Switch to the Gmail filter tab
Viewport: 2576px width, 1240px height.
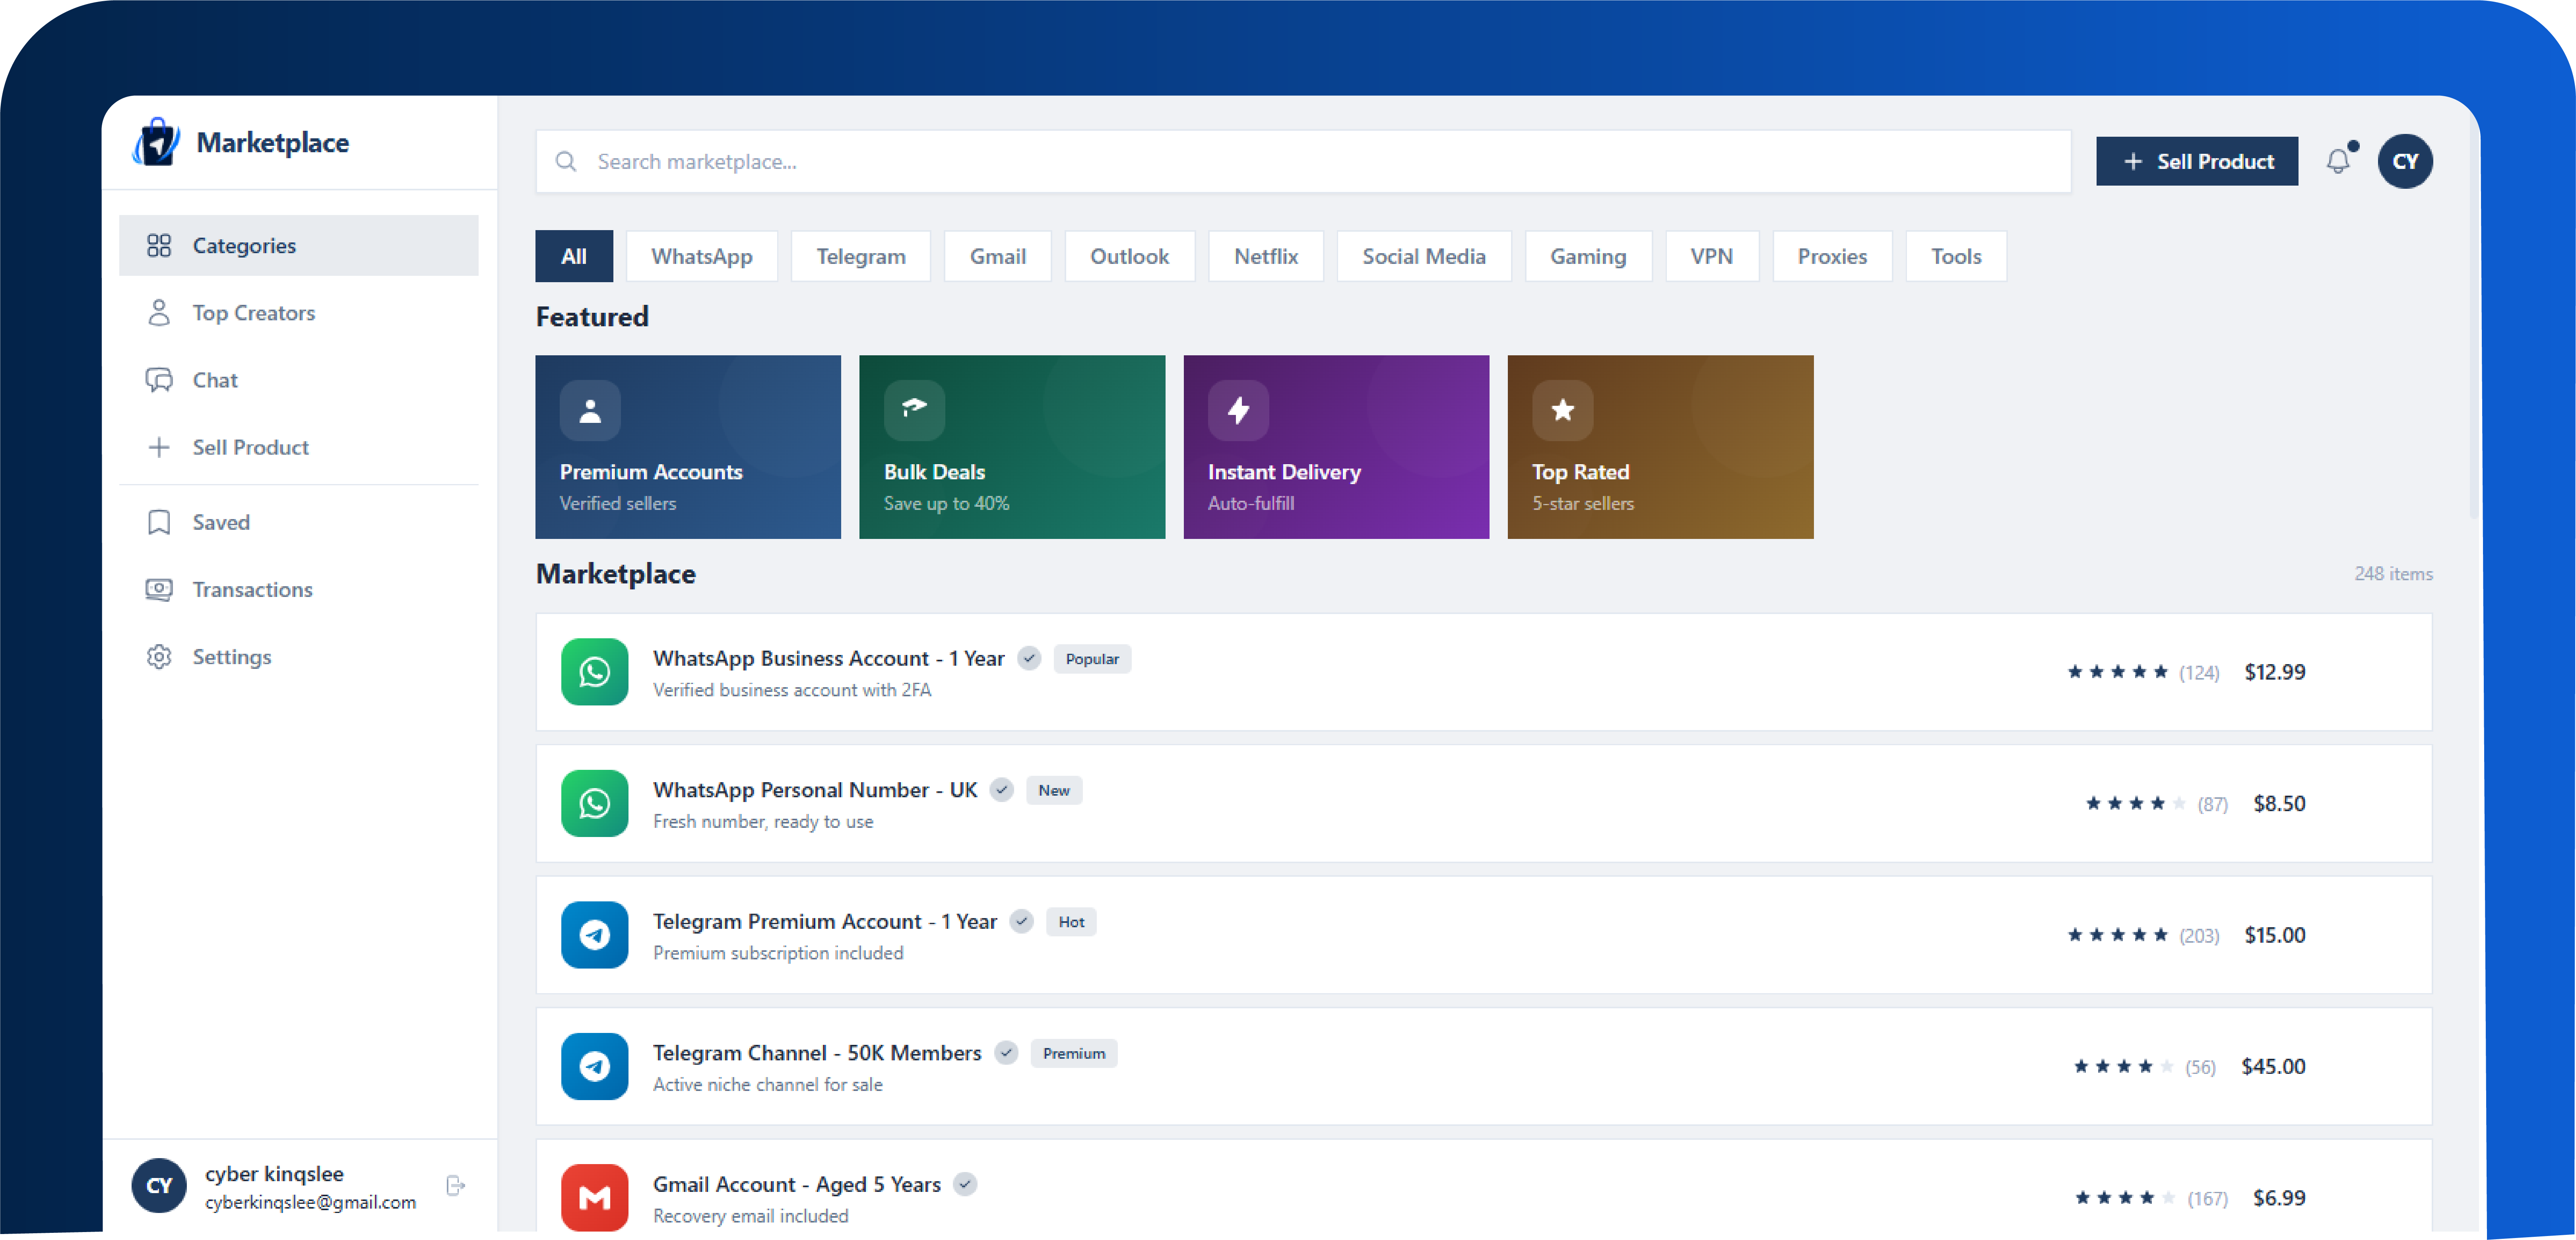click(x=998, y=256)
